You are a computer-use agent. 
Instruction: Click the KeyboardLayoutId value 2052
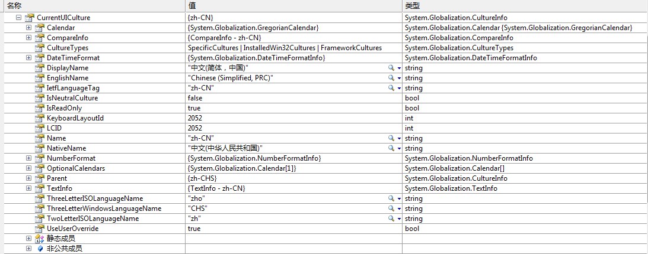(195, 118)
